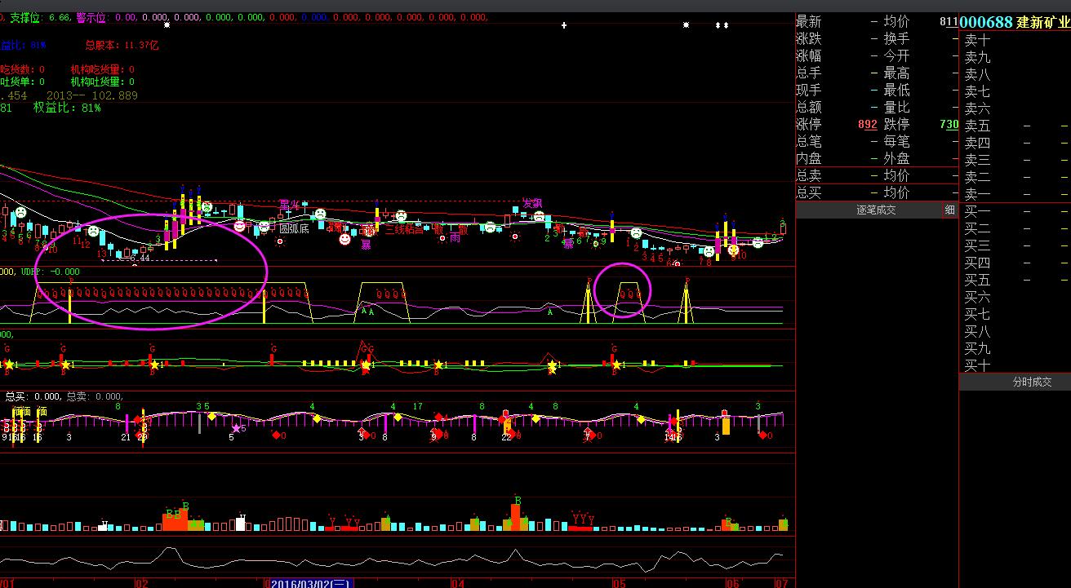The height and width of the screenshot is (588, 1071).
Task: Click the 外盘 outer volume label
Action: click(896, 159)
